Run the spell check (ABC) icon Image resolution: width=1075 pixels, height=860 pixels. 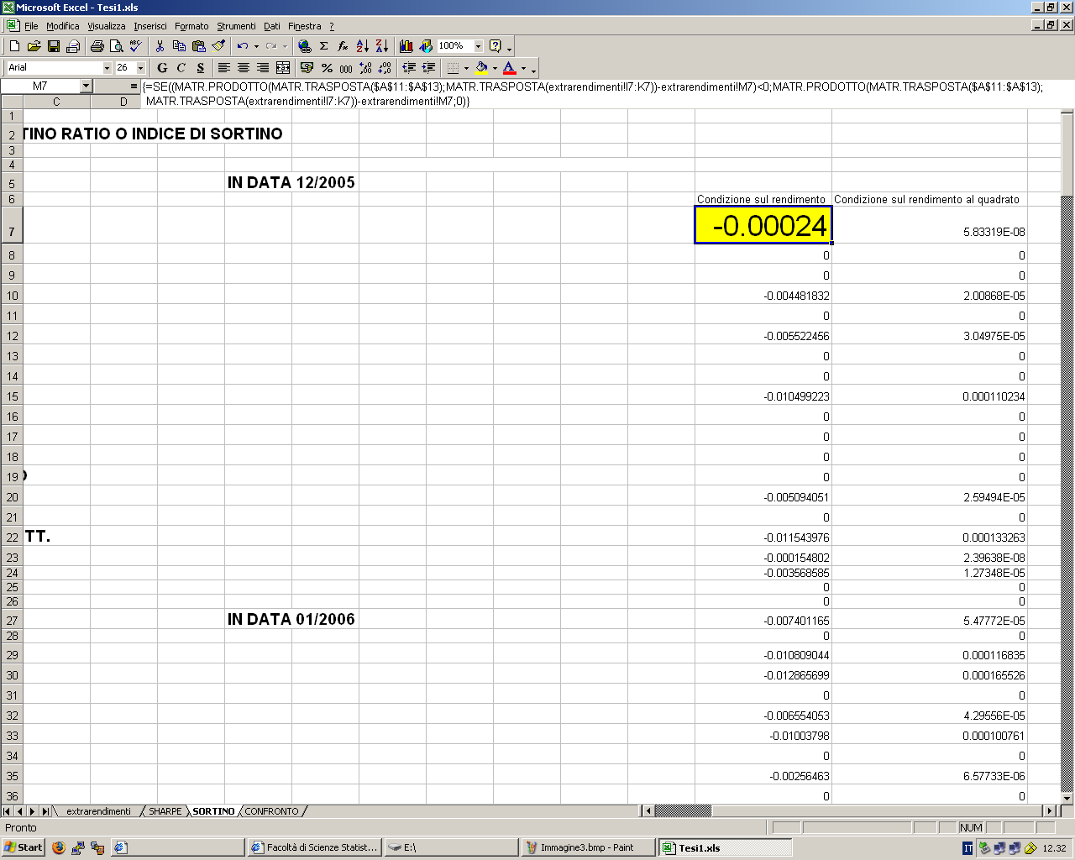click(x=136, y=46)
